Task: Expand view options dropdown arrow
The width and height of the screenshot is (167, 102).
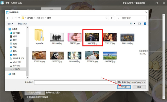Action: pos(134,24)
